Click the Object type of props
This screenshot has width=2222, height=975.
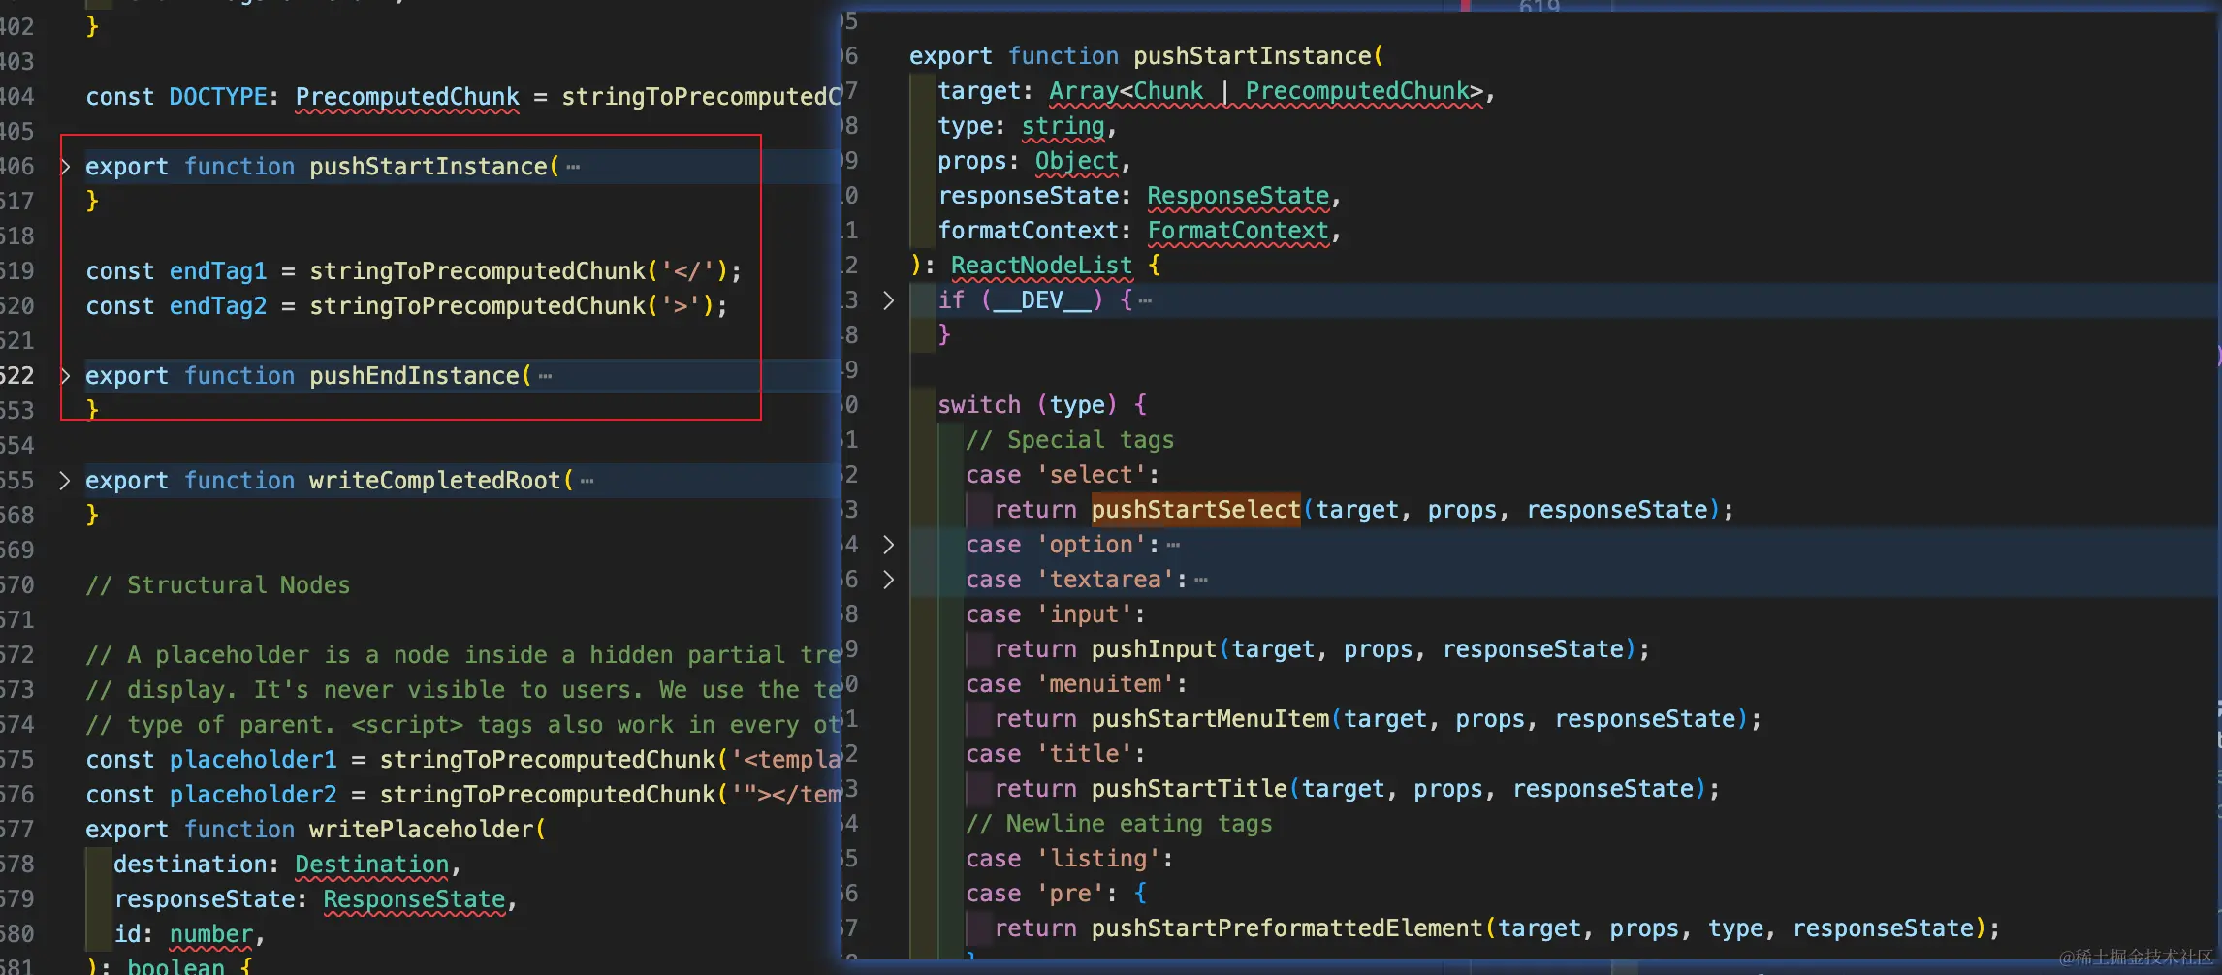click(x=1077, y=161)
